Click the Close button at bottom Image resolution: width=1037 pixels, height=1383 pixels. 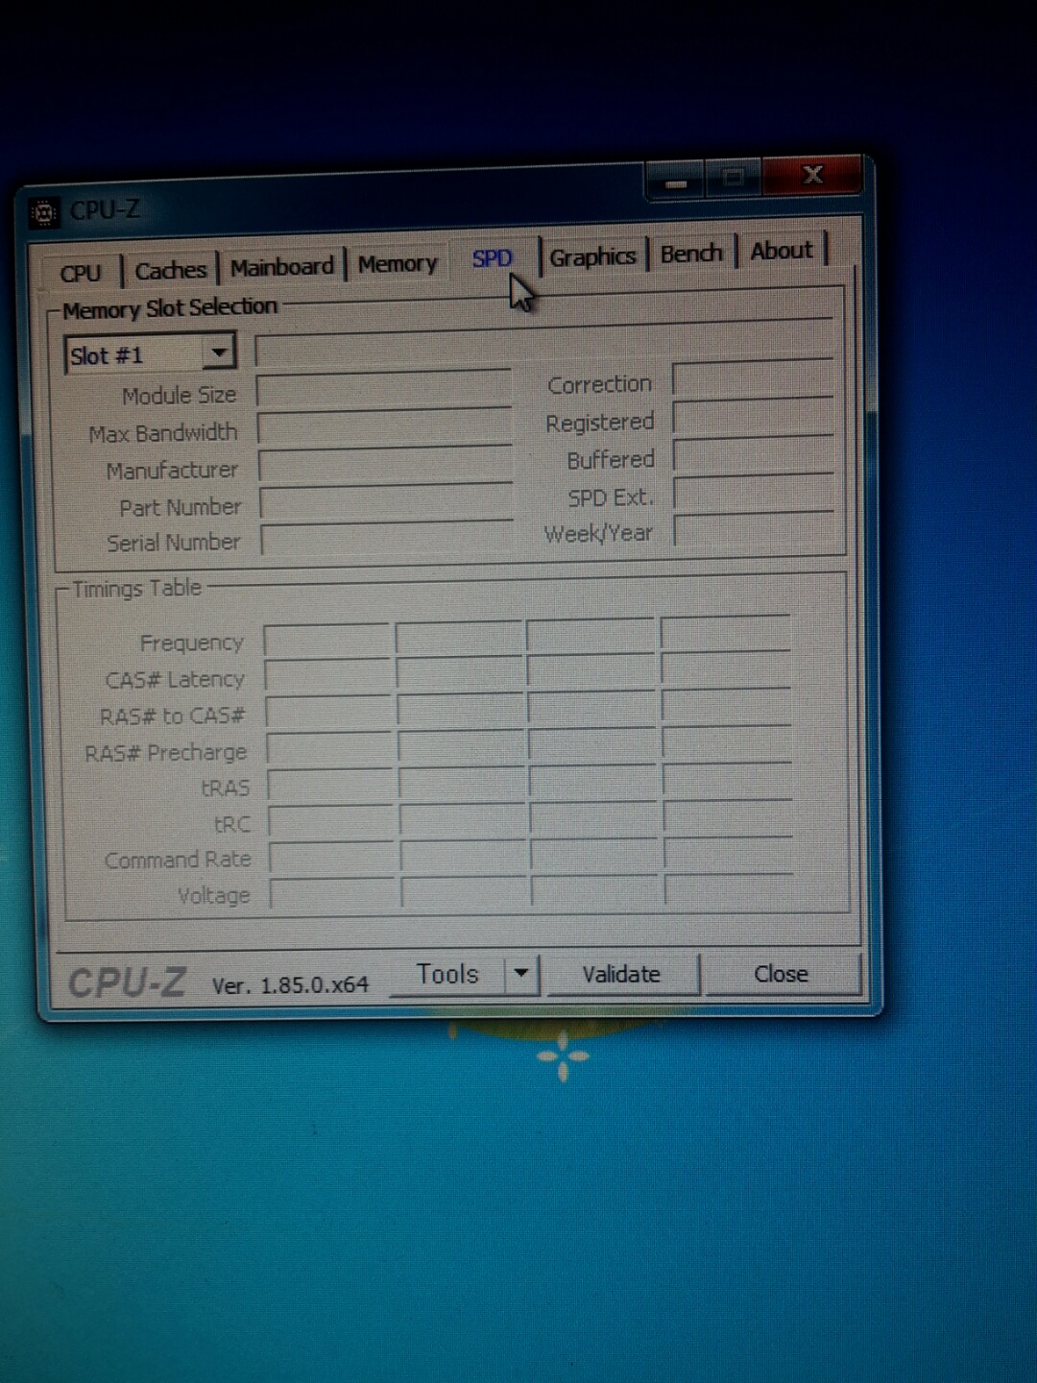click(x=781, y=973)
